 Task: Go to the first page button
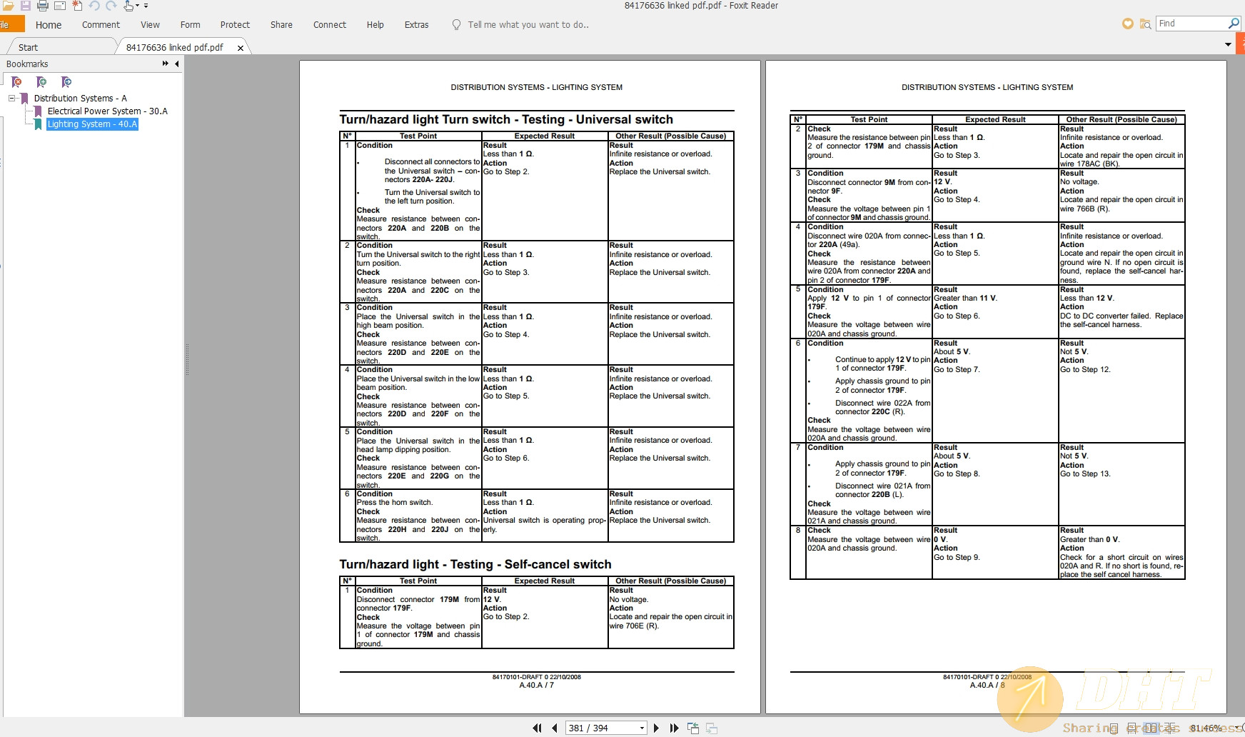click(x=537, y=728)
